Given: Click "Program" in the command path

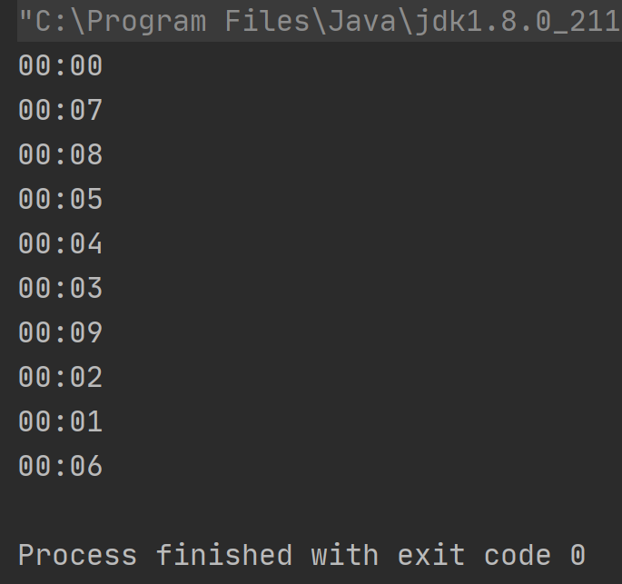Looking at the screenshot, I should (146, 22).
